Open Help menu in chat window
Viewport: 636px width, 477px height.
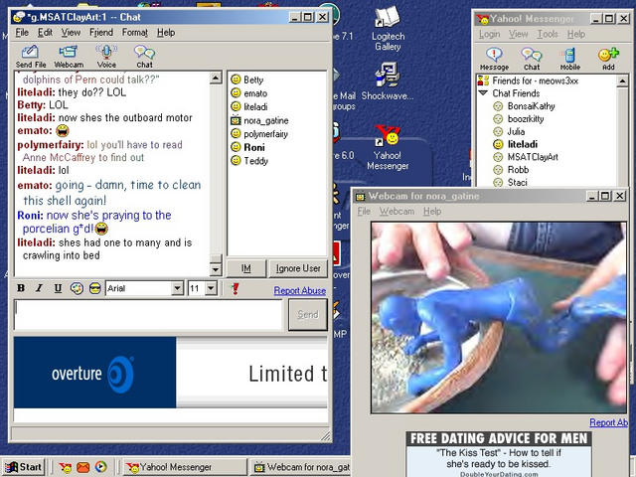click(166, 33)
